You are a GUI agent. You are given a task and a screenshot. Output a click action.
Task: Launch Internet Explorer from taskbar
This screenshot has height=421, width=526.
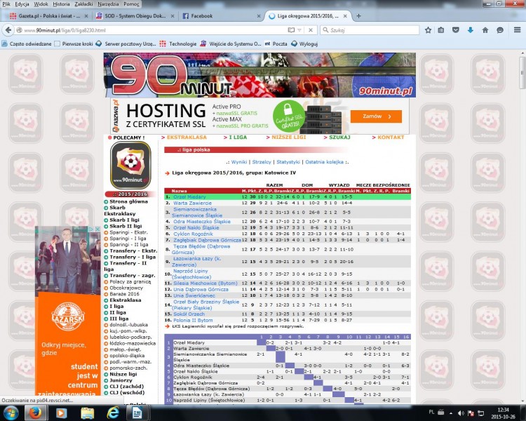click(x=113, y=413)
